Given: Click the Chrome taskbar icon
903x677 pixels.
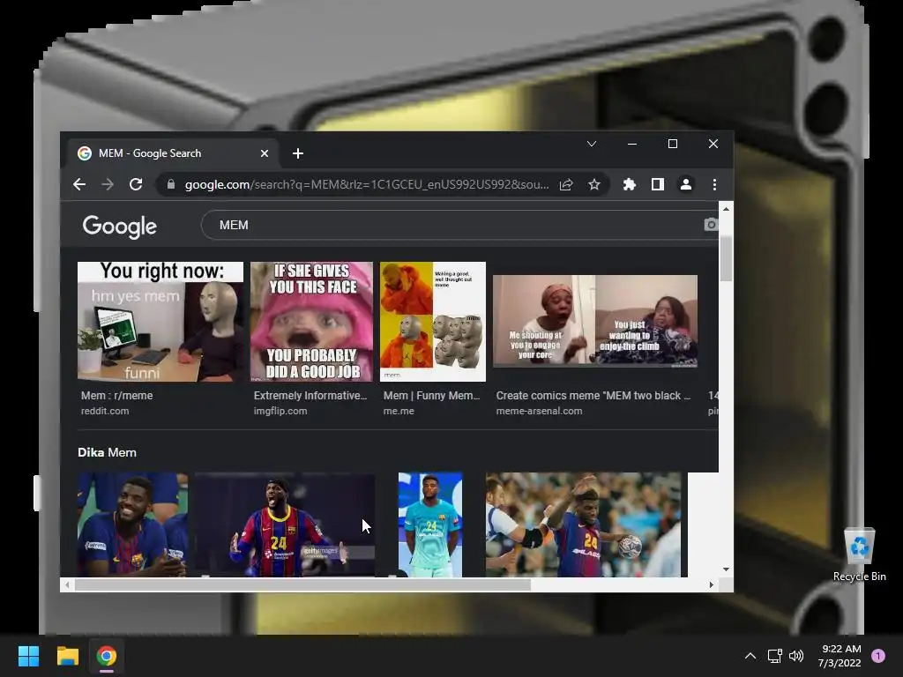Looking at the screenshot, I should coord(106,656).
